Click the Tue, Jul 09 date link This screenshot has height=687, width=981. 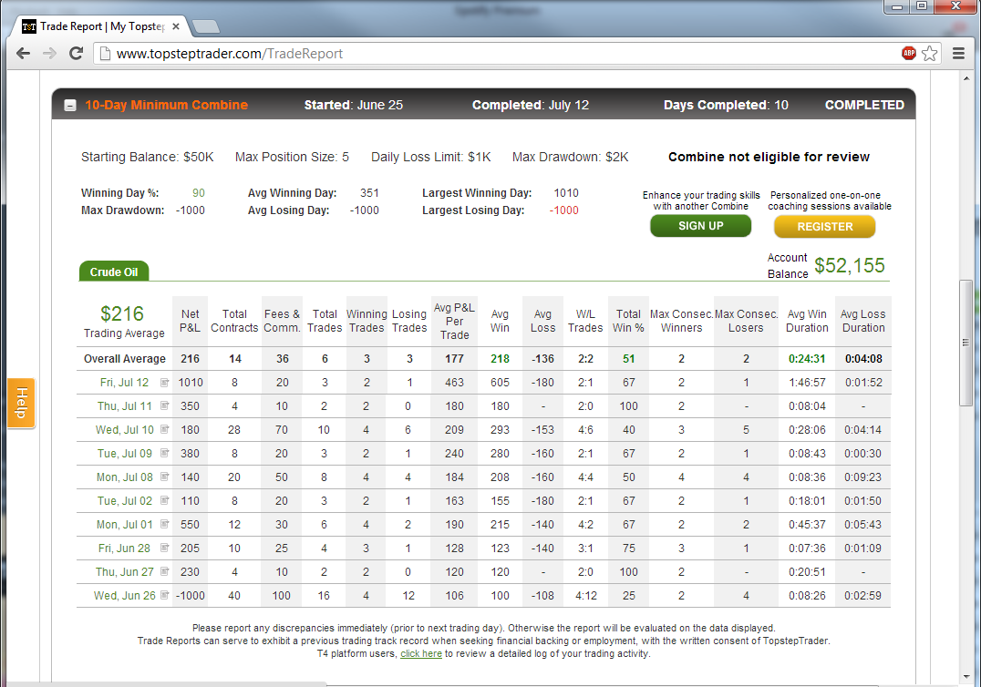click(124, 454)
